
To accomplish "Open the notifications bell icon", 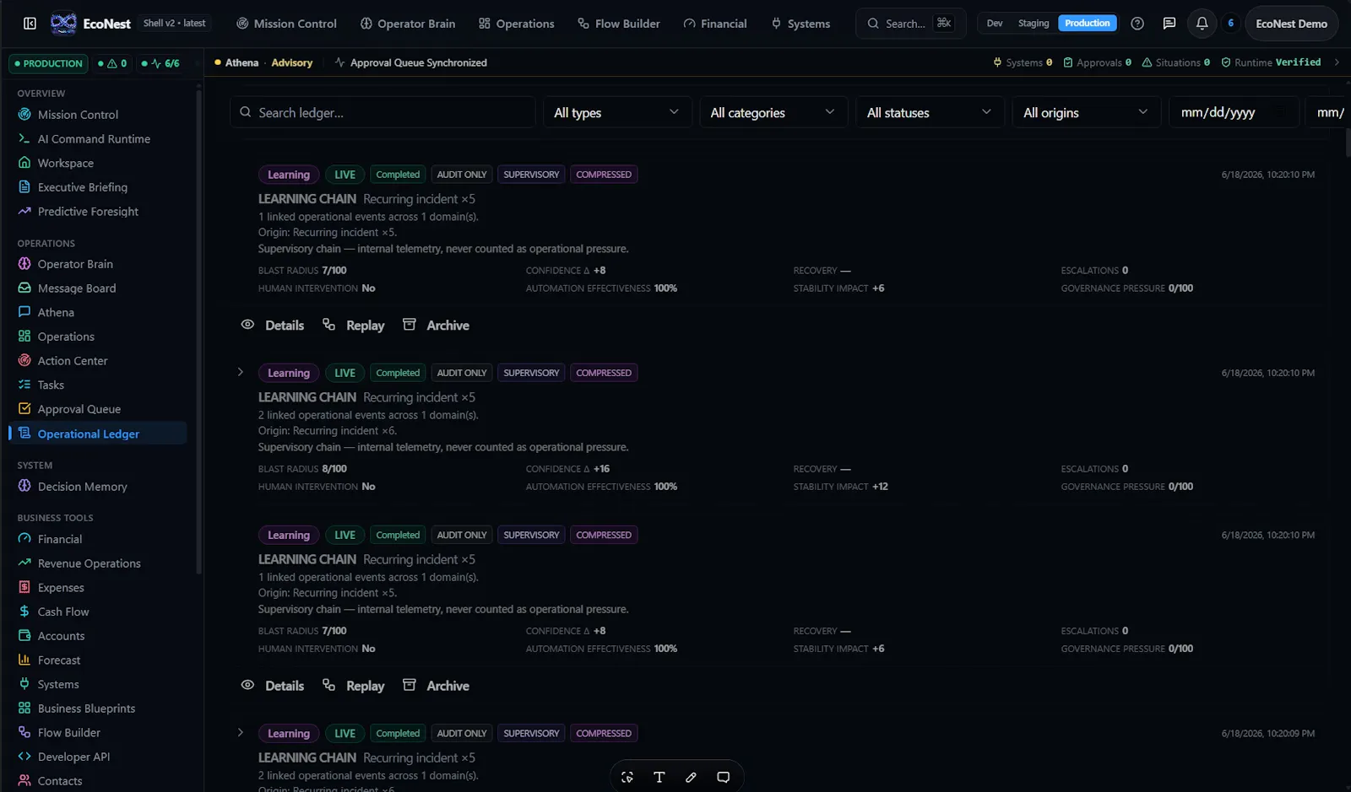I will point(1202,24).
